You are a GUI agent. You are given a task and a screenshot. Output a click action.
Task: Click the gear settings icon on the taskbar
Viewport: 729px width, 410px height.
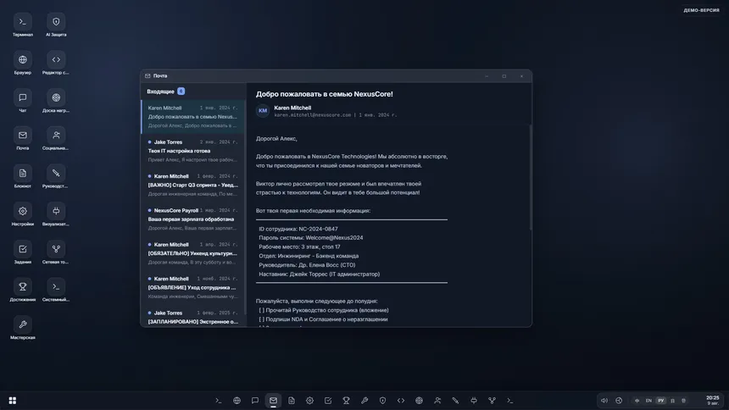tap(309, 400)
